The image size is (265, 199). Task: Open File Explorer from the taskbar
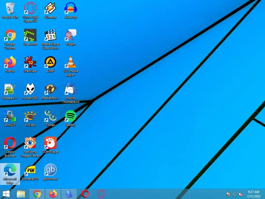coord(21,194)
